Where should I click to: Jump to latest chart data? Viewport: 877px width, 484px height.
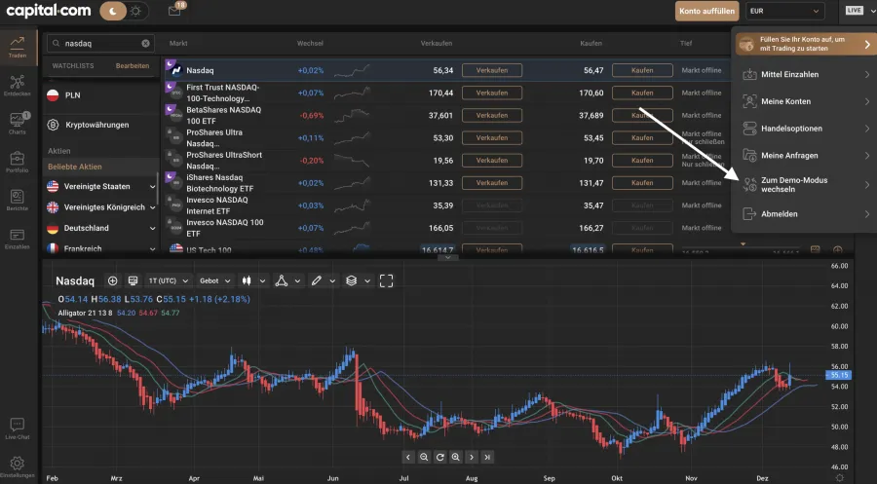tap(488, 457)
